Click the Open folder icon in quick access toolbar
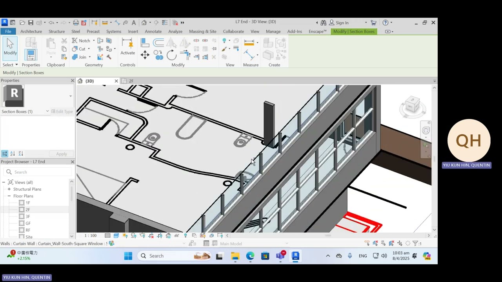The height and width of the screenshot is (282, 502). point(22,23)
